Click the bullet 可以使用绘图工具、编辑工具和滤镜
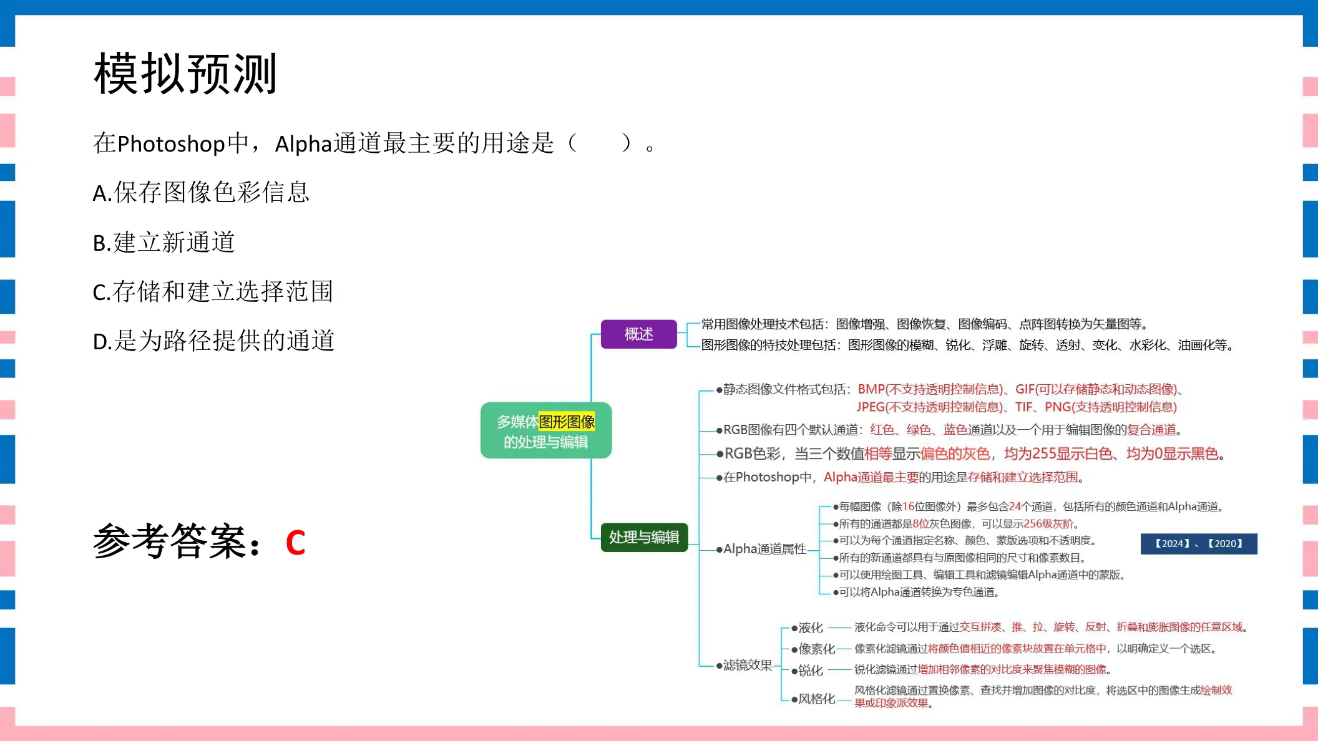Image resolution: width=1318 pixels, height=741 pixels. coord(979,574)
